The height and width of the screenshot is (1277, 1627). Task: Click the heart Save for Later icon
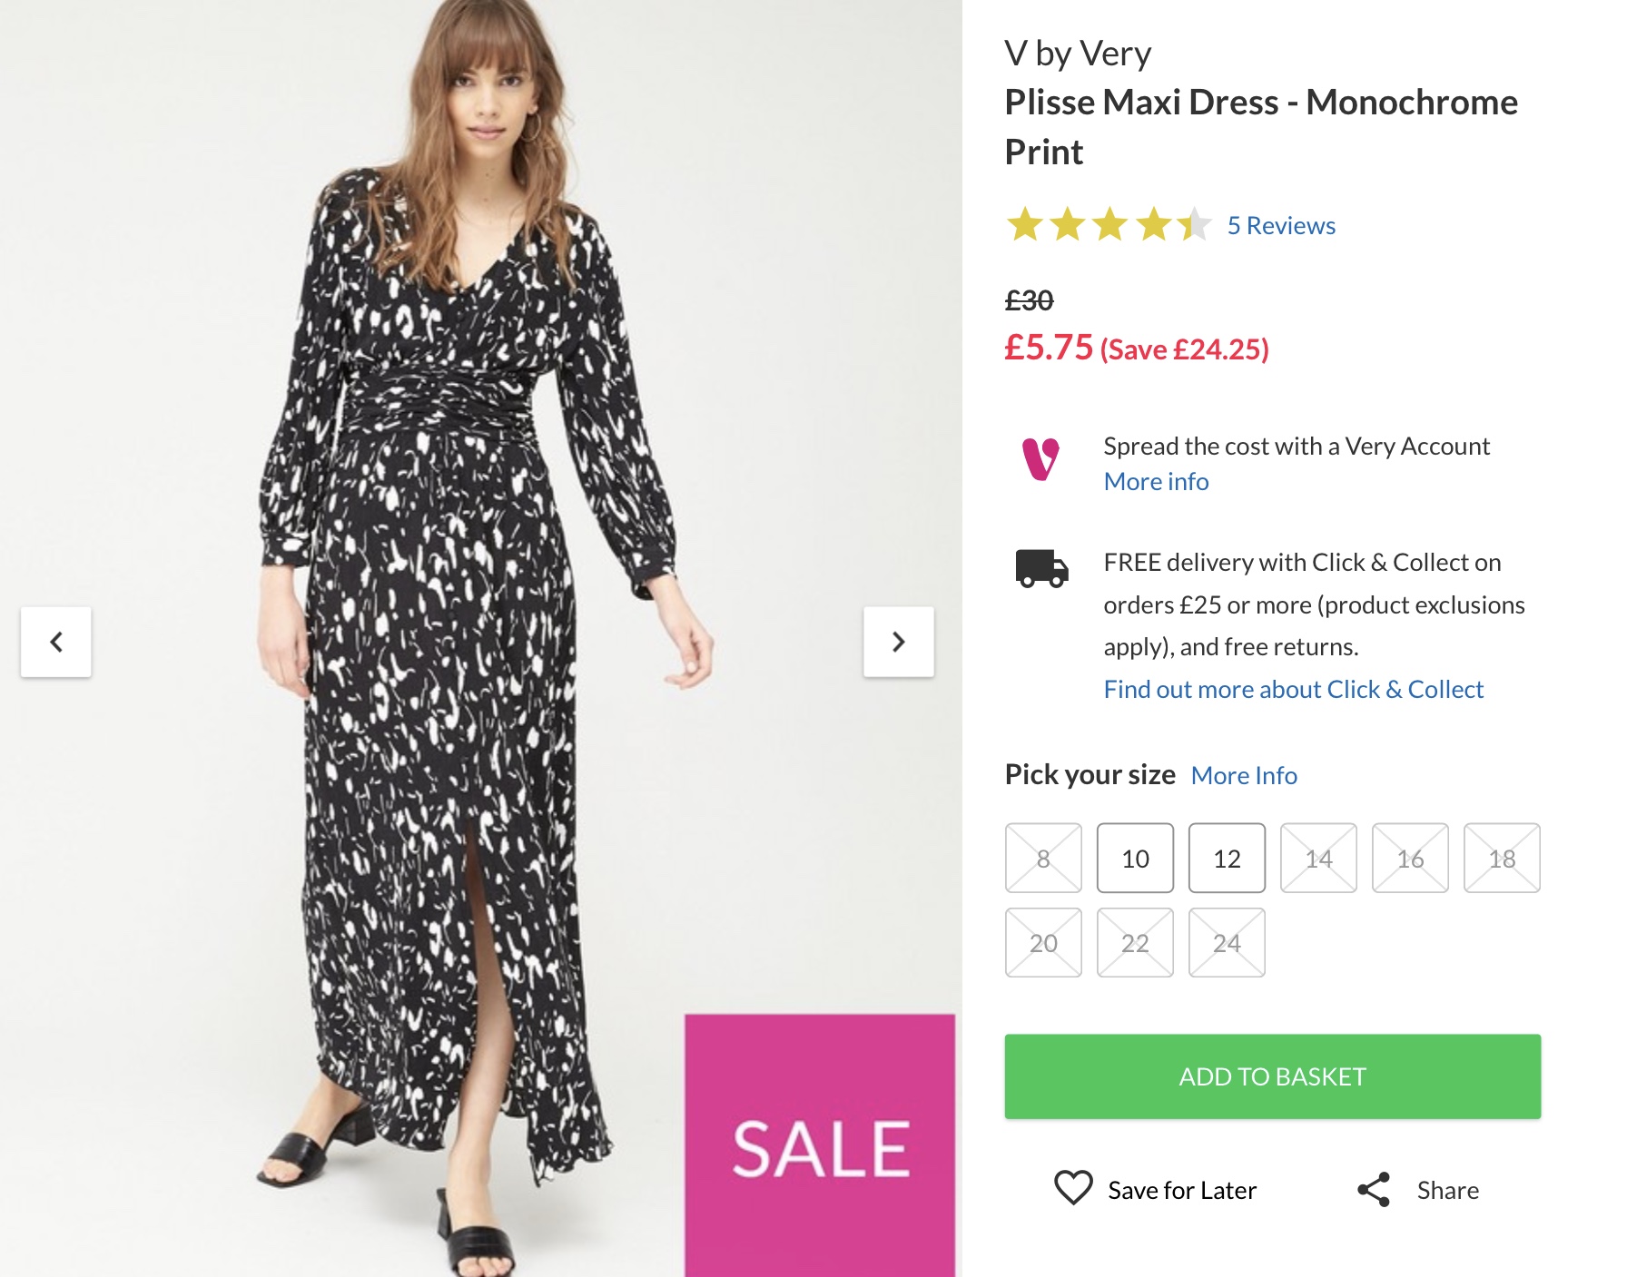click(x=1072, y=1188)
